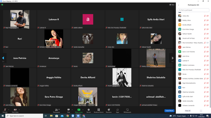Open Task View on the taskbar
The width and height of the screenshot is (211, 118).
(x=46, y=116)
